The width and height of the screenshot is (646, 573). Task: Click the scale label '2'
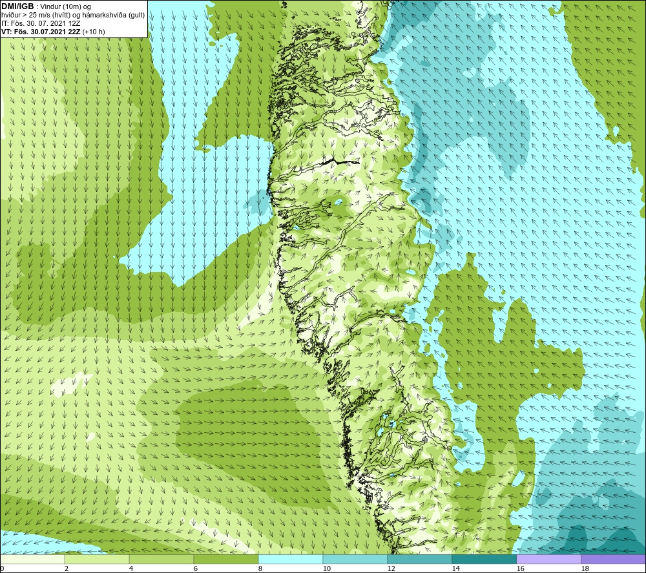pyautogui.click(x=67, y=568)
